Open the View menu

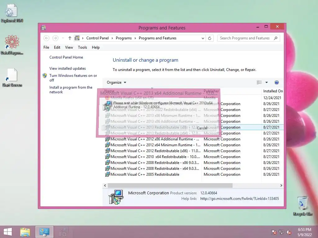69,47
